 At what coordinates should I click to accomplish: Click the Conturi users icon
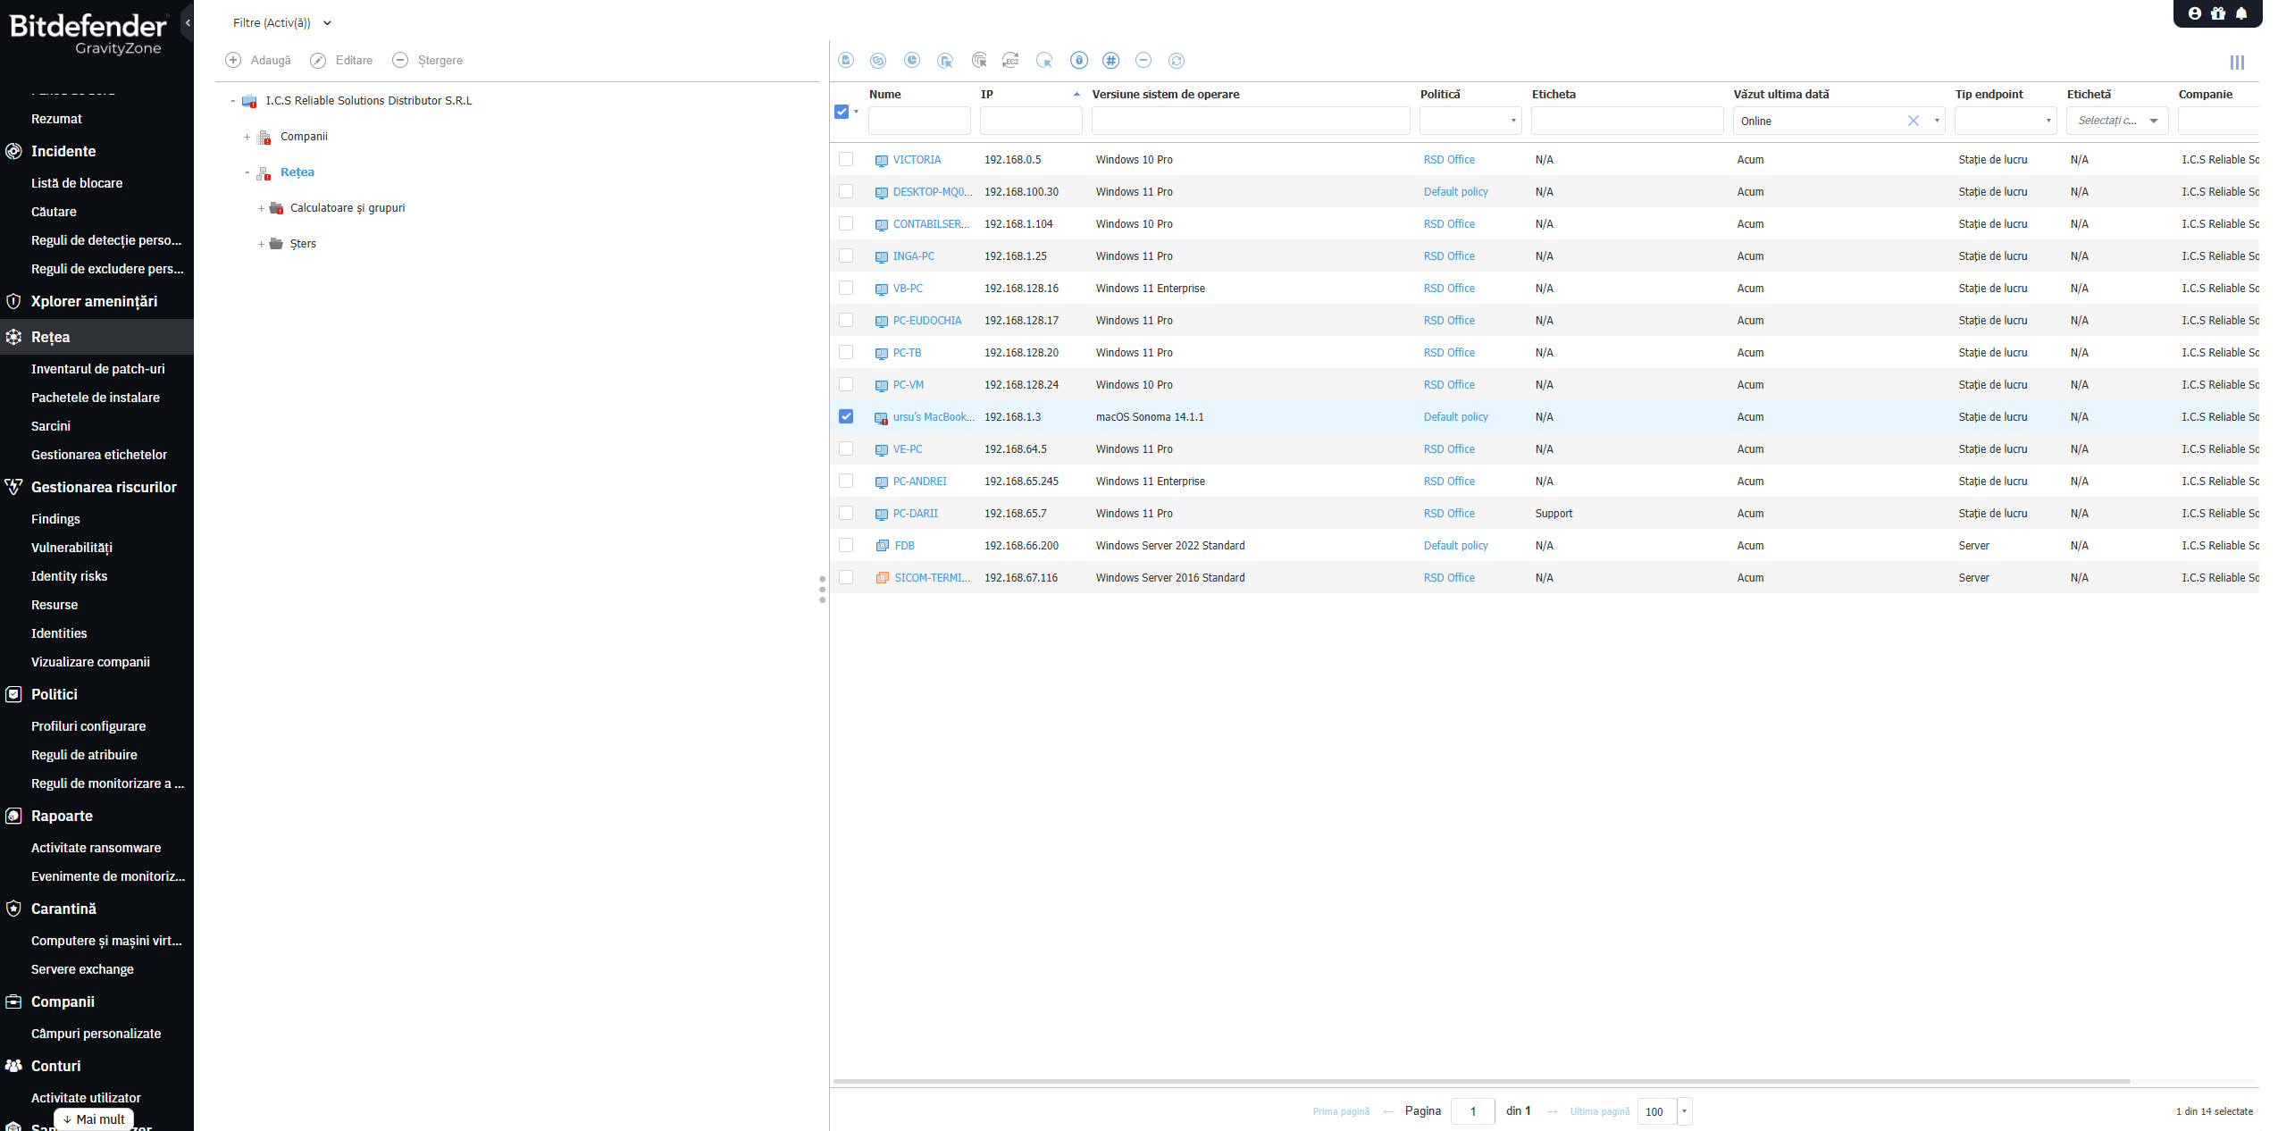(x=13, y=1066)
